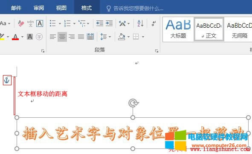Increase the paragraph indent

(109, 23)
